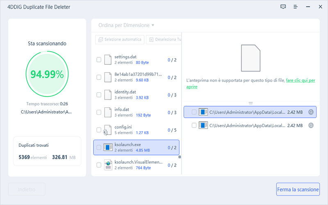Click settings.dat file name

coord(125,57)
